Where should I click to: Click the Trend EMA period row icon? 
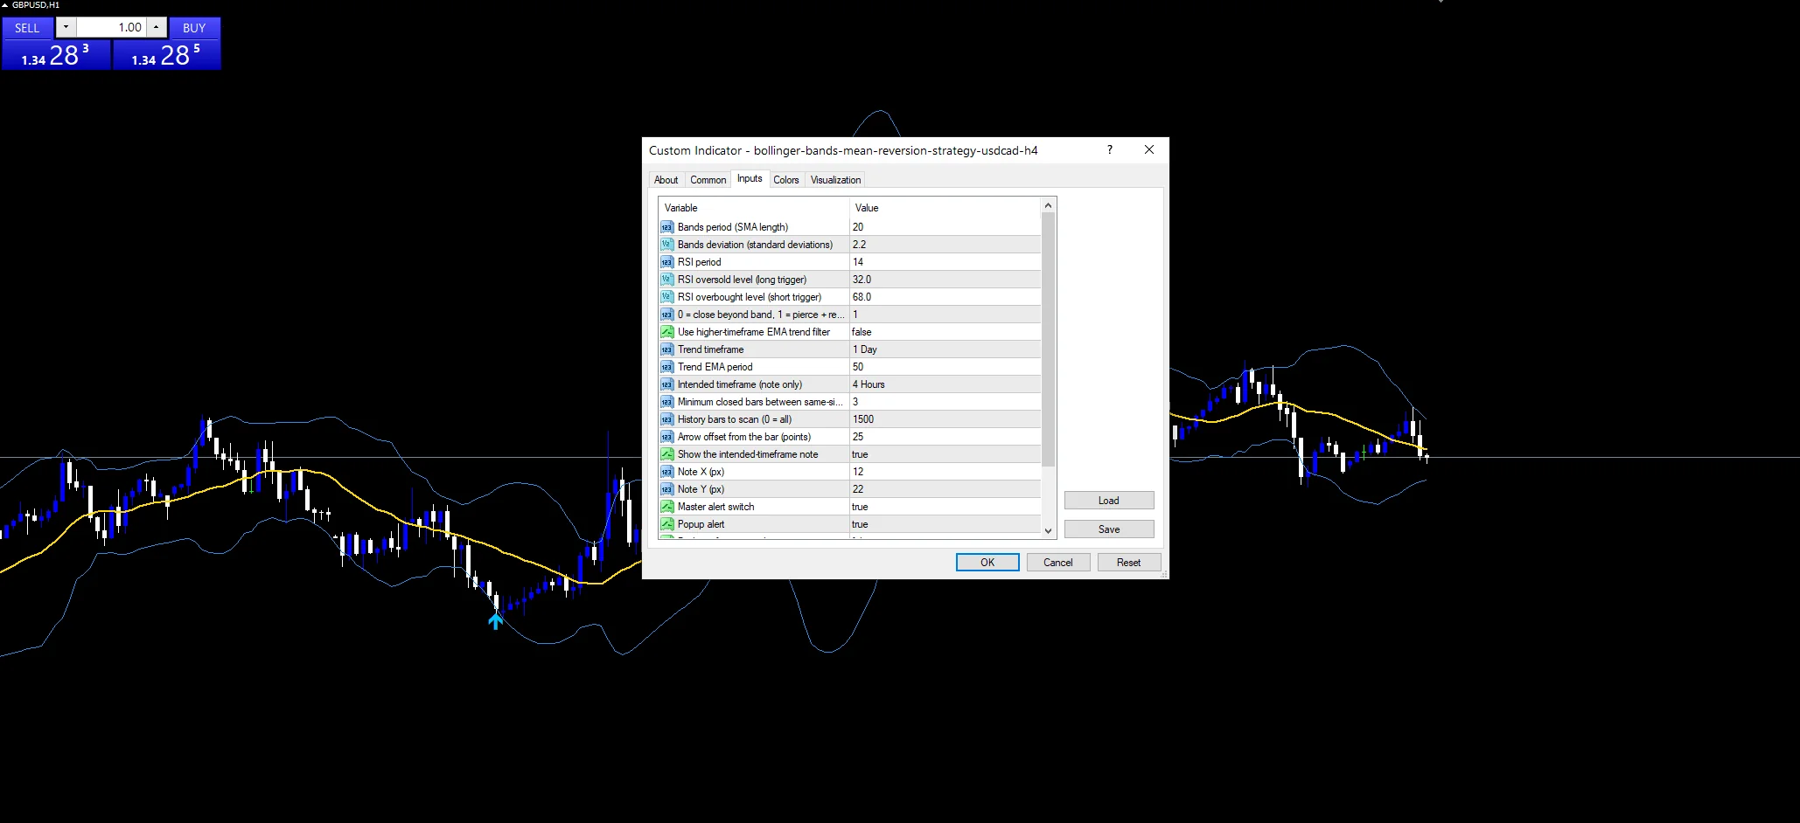[666, 367]
